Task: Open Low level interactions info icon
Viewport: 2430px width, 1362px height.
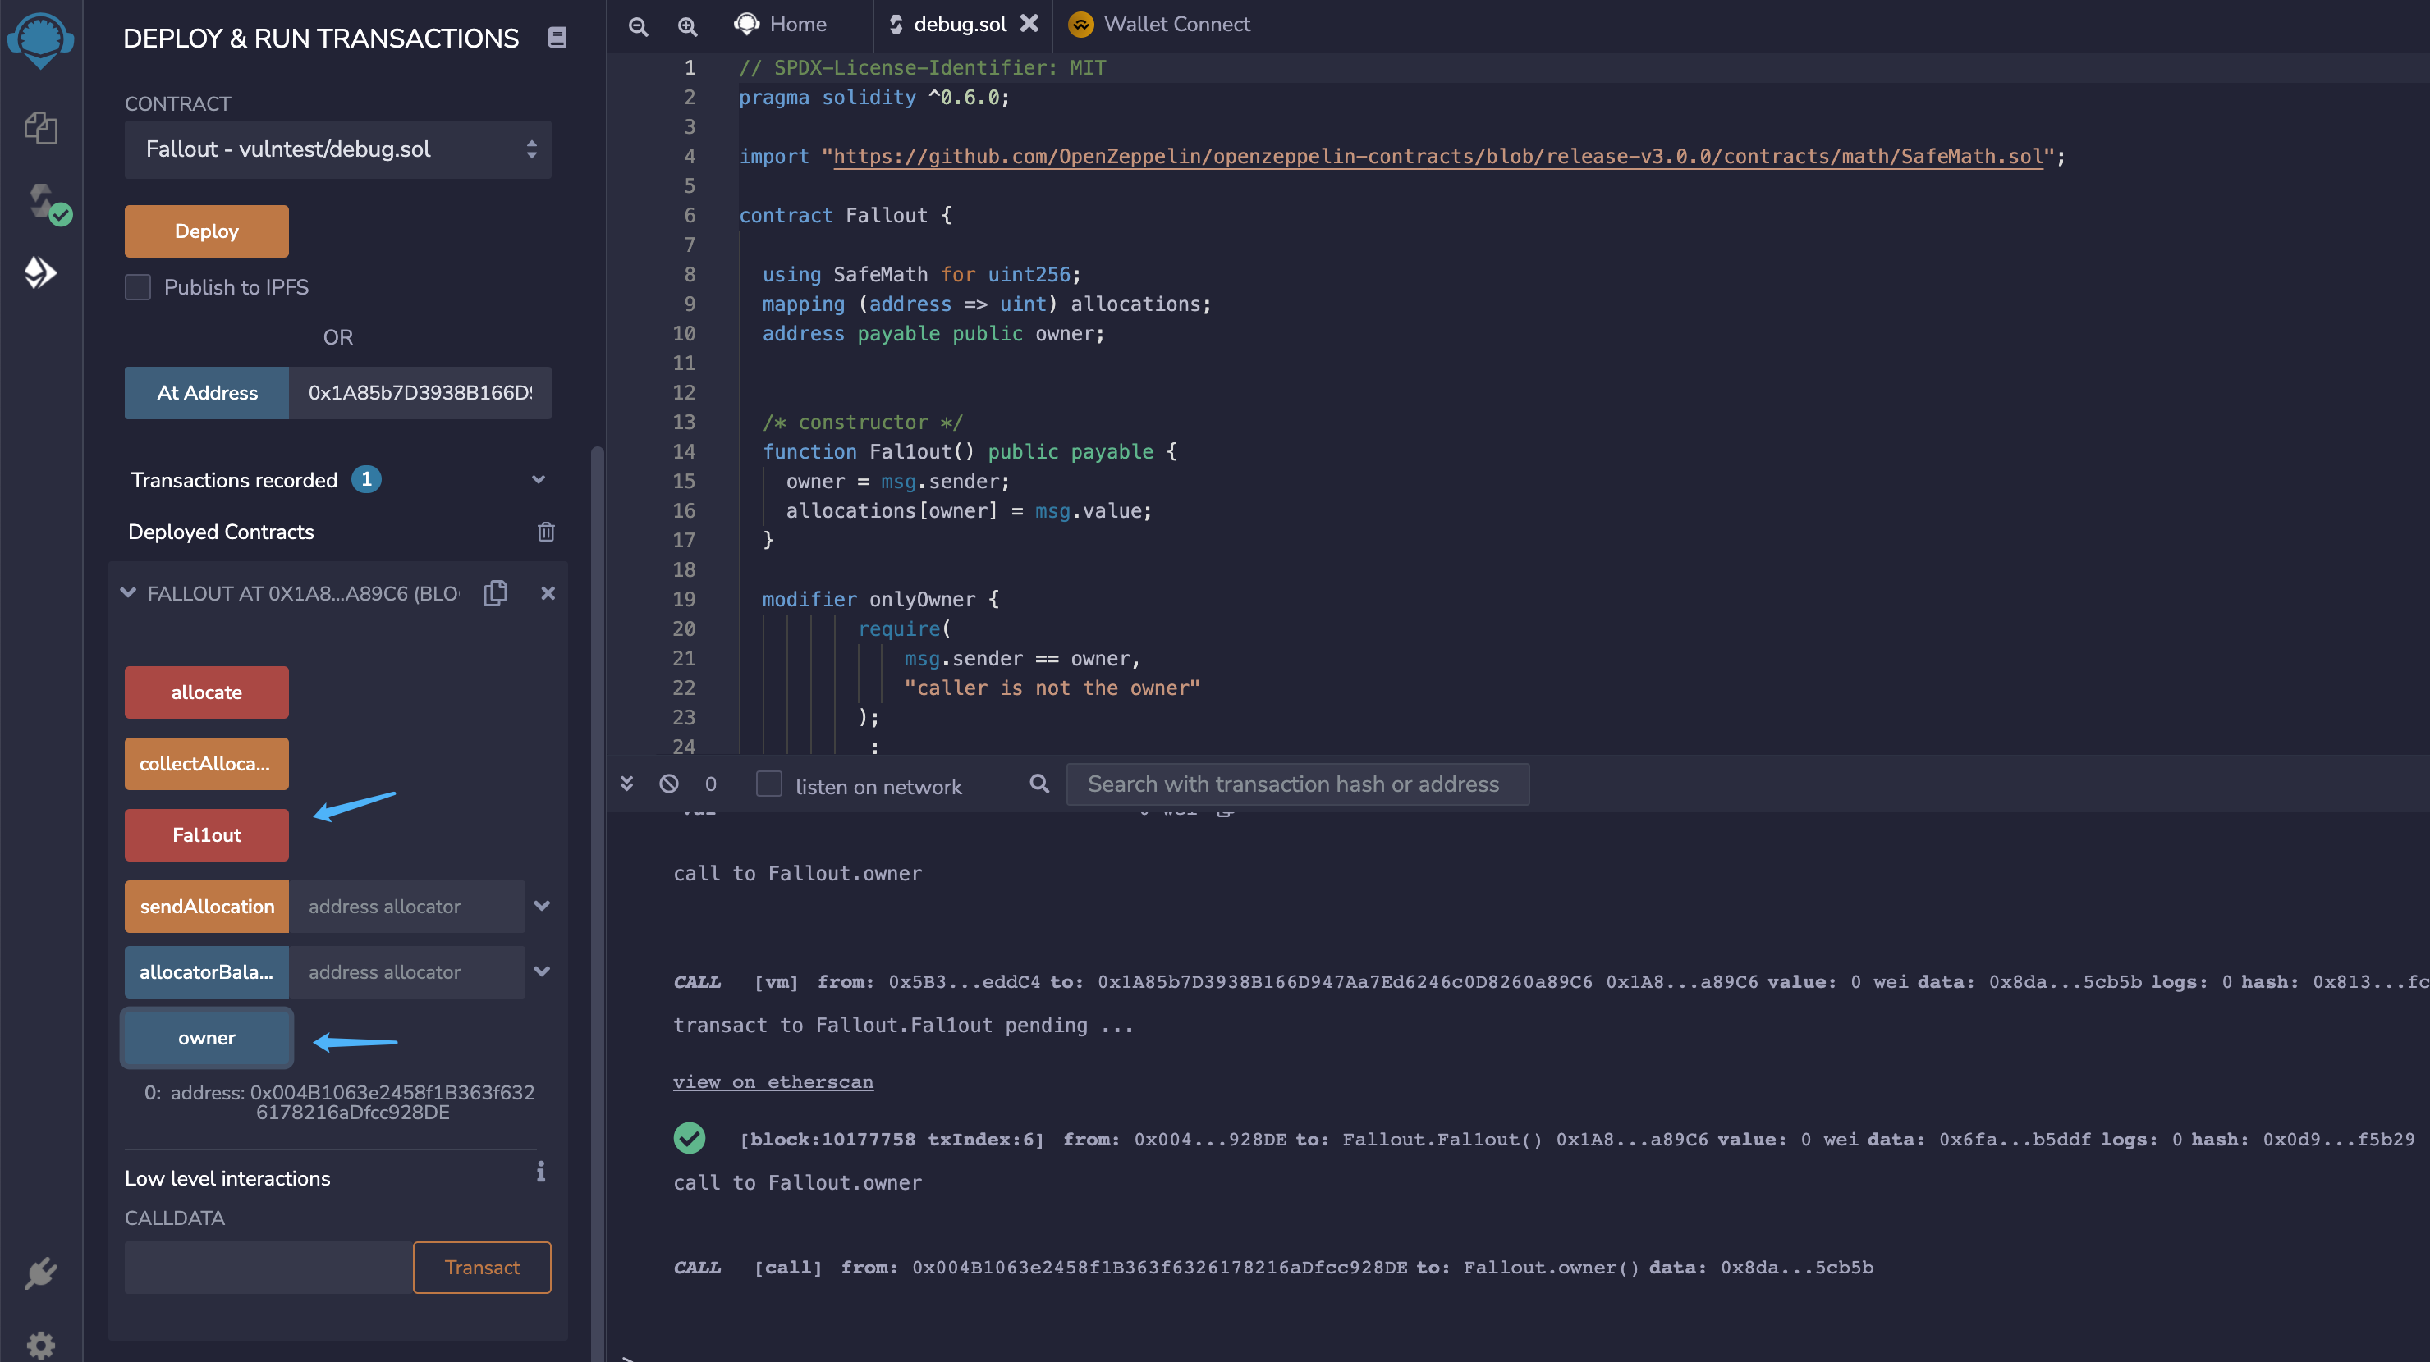Action: point(540,1172)
